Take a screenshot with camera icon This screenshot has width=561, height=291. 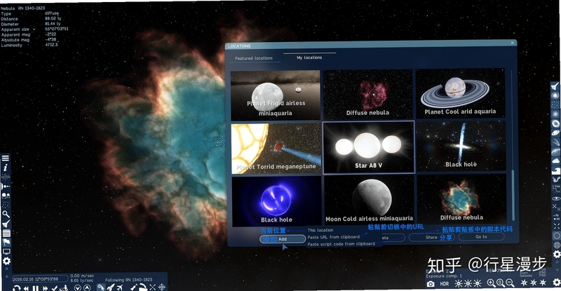click(431, 283)
